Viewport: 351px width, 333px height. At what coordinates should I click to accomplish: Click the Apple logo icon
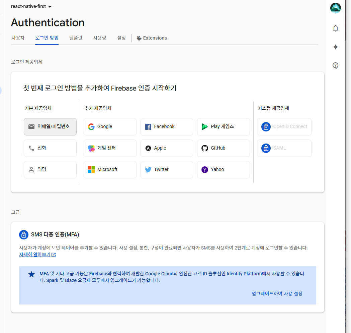tap(148, 148)
